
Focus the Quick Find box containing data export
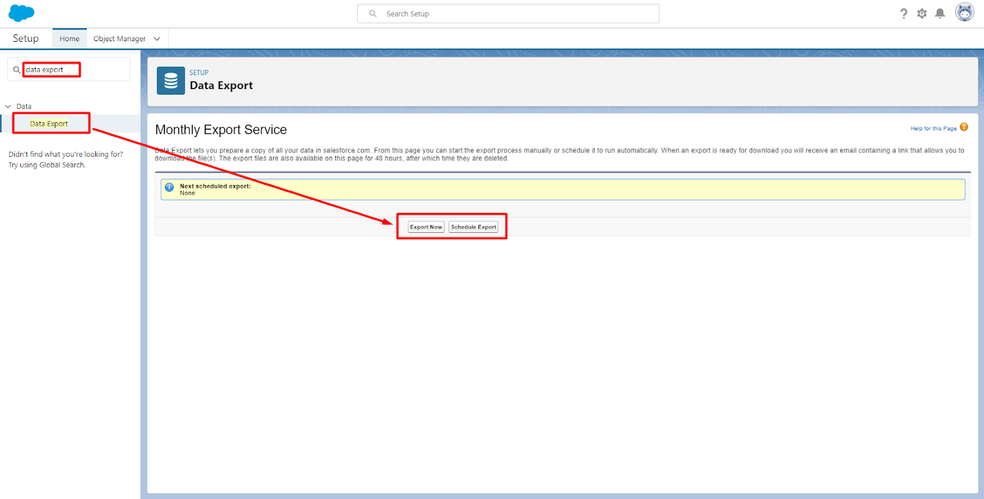(69, 69)
